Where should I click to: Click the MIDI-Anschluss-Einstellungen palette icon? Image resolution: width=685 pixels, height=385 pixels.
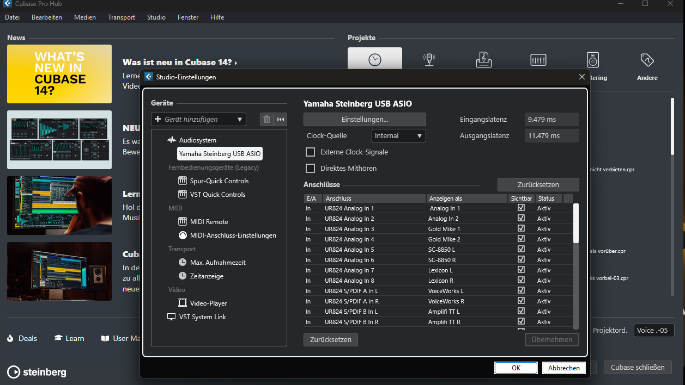(x=183, y=235)
